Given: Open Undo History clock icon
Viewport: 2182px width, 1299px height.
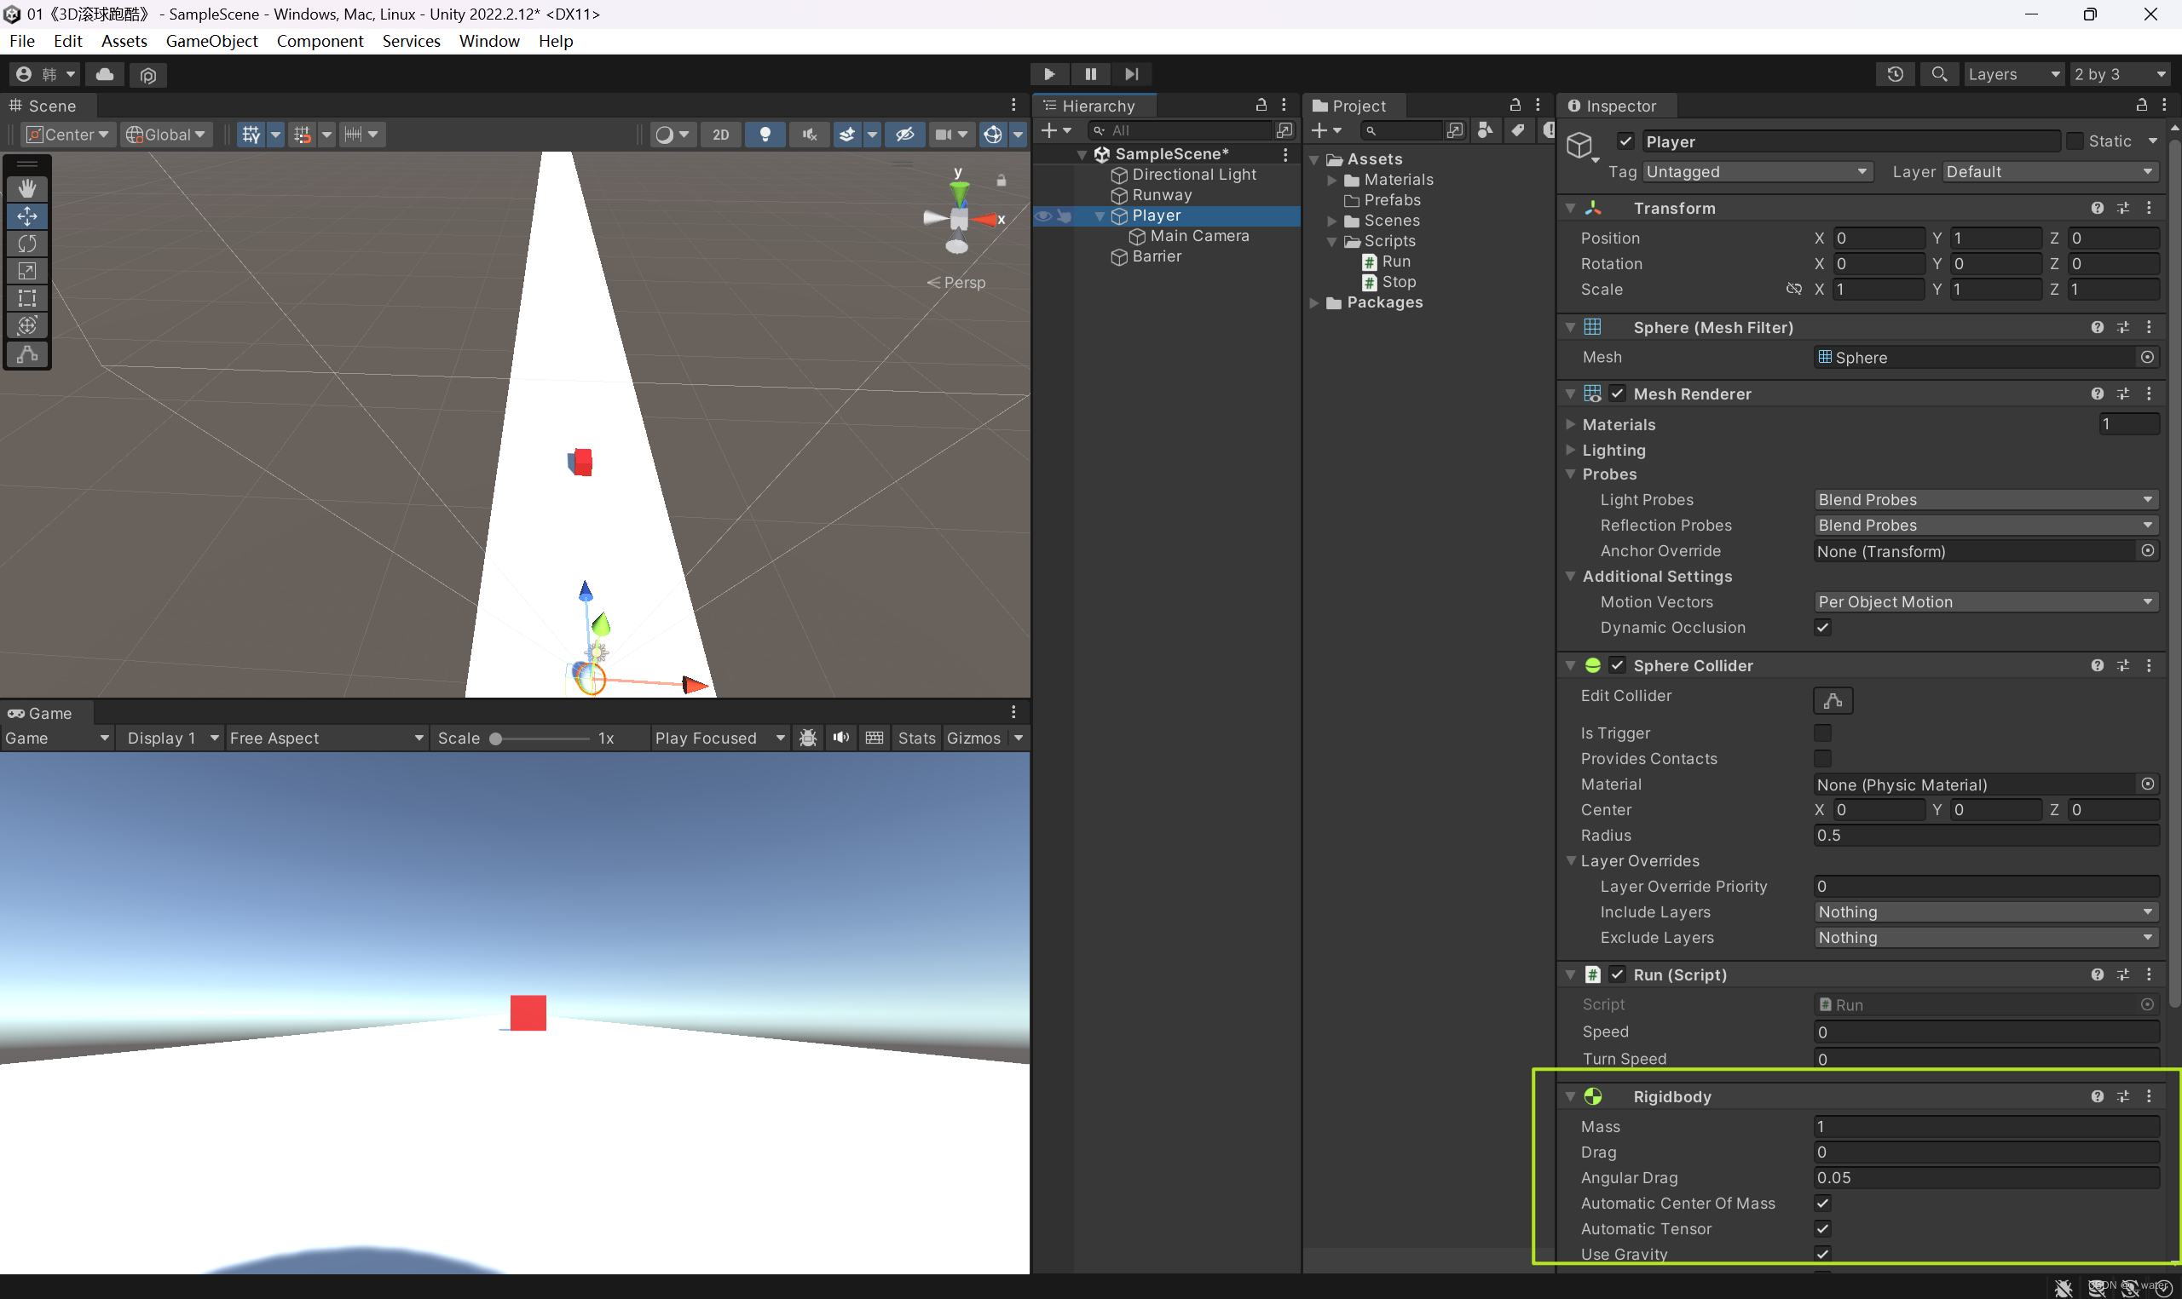Looking at the screenshot, I should coord(1895,74).
